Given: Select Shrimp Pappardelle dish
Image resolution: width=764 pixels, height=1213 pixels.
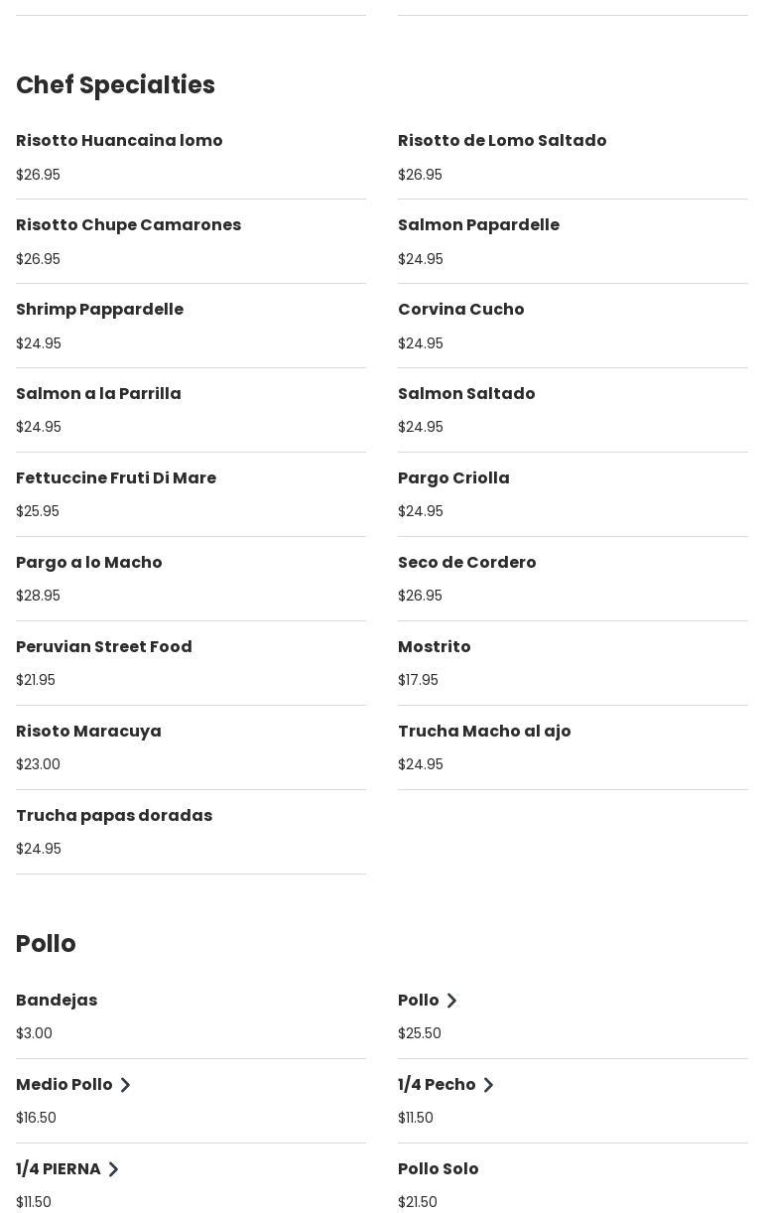Looking at the screenshot, I should coord(99,310).
